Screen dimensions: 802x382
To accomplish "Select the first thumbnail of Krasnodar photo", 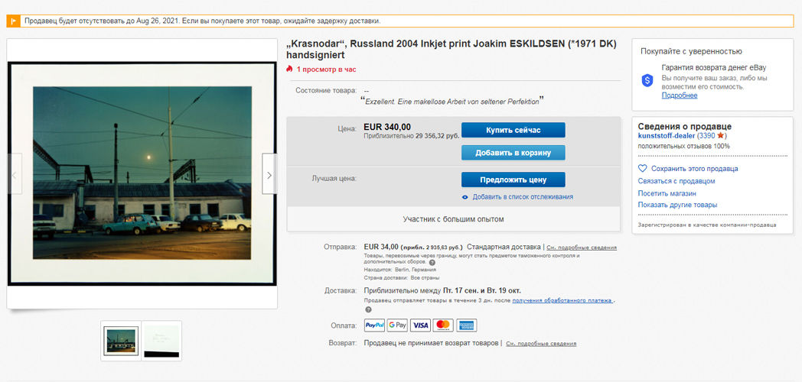I will [x=121, y=341].
